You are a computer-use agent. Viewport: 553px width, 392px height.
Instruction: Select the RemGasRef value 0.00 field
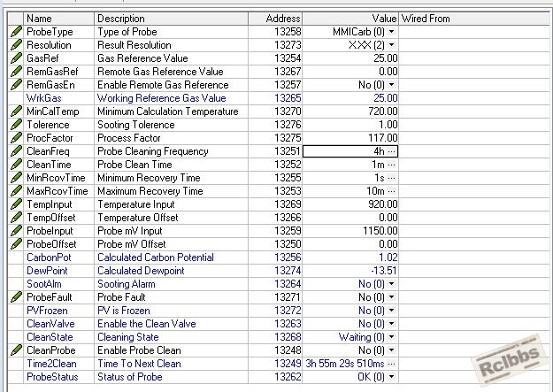pos(350,72)
